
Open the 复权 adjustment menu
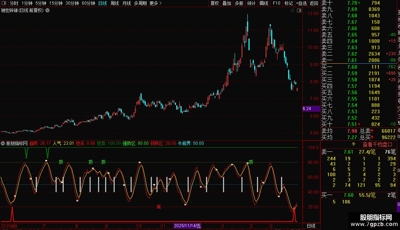click(215, 3)
